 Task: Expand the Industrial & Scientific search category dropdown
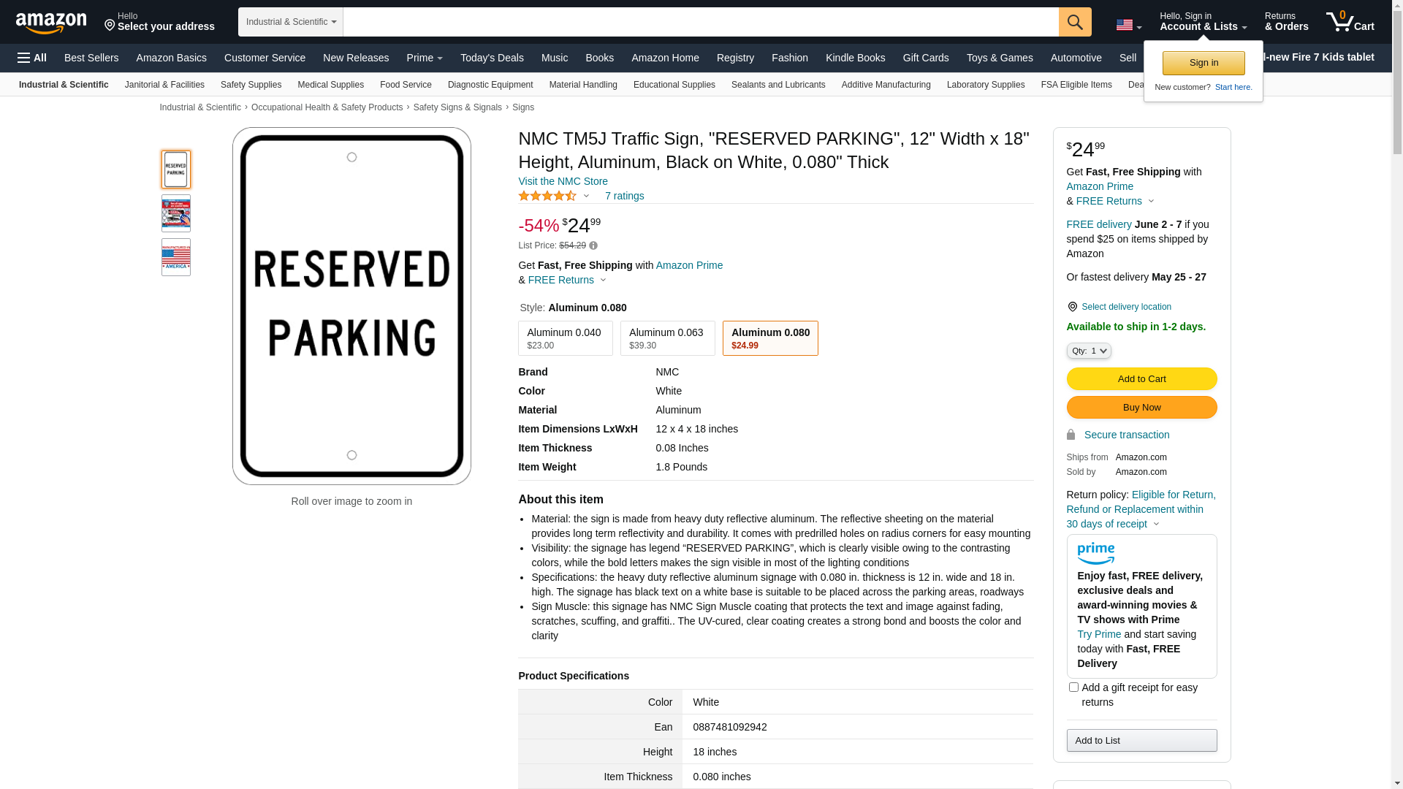(291, 22)
